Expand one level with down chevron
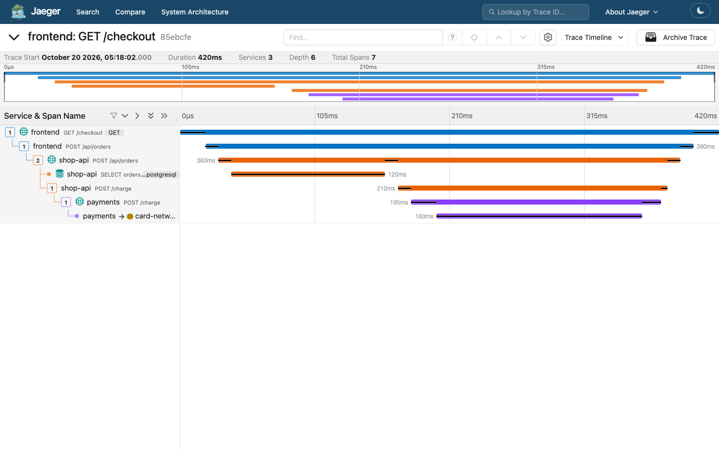The height and width of the screenshot is (449, 719). click(x=125, y=116)
